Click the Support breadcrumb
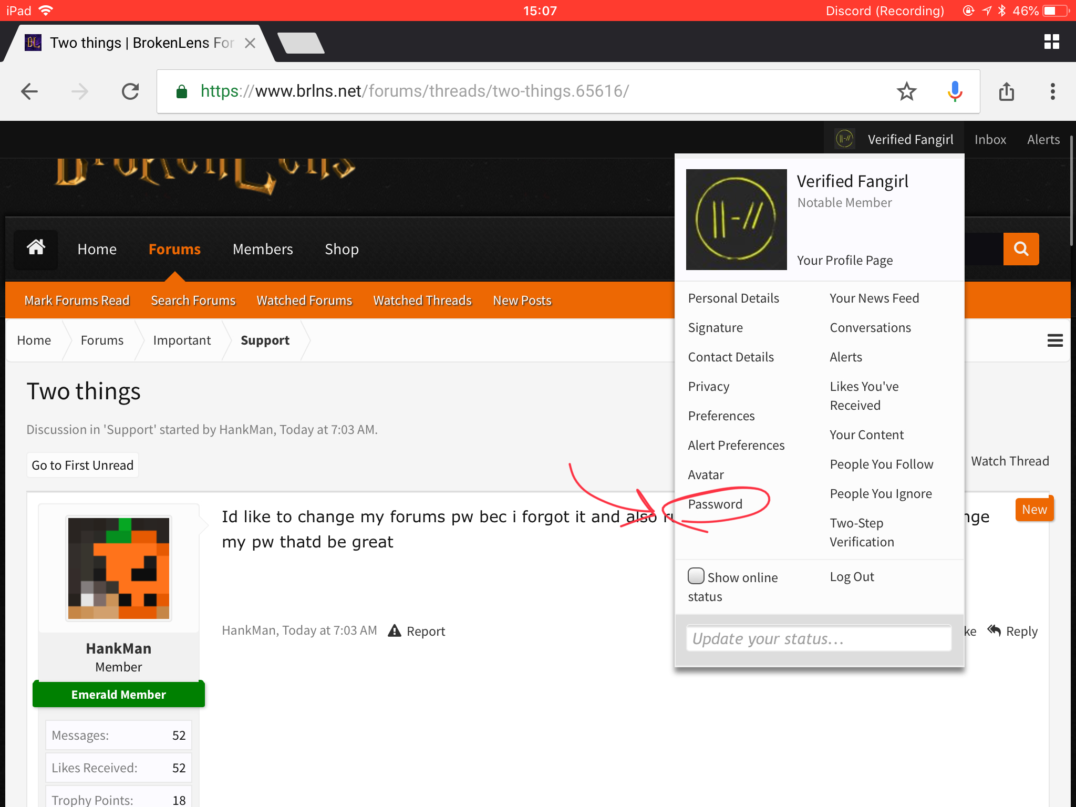1076x807 pixels. coord(265,340)
